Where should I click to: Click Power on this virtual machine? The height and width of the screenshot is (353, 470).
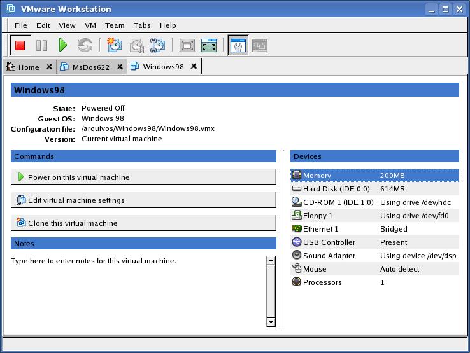[143, 177]
